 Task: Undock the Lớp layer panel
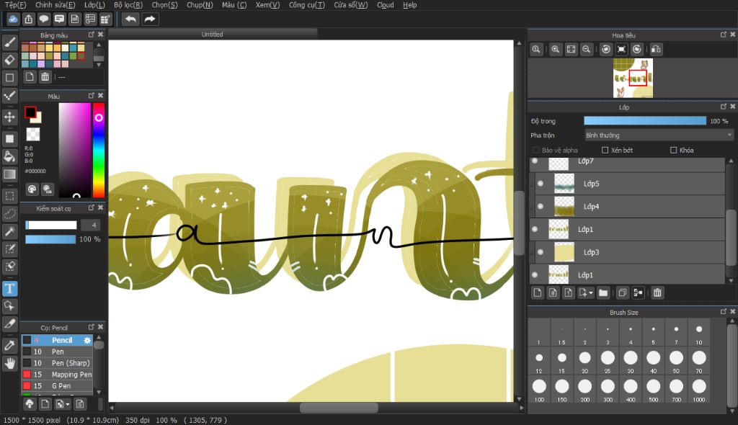[x=724, y=107]
